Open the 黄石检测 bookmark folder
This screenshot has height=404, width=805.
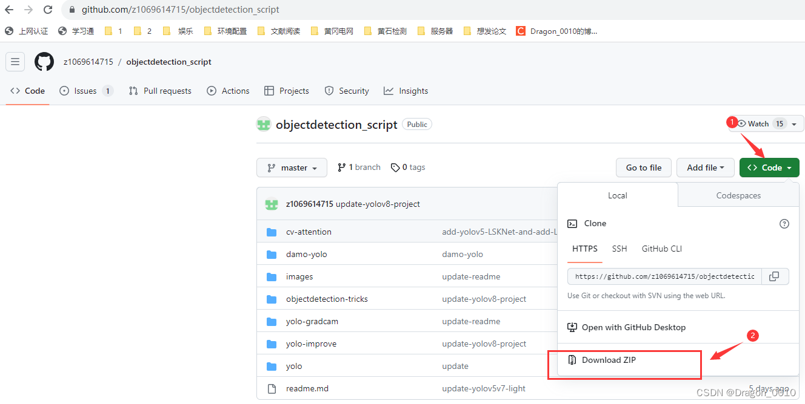pos(386,31)
